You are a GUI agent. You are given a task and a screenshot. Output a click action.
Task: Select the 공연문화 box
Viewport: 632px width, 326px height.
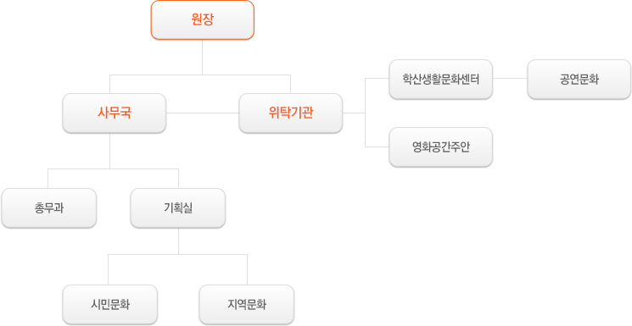(x=579, y=80)
